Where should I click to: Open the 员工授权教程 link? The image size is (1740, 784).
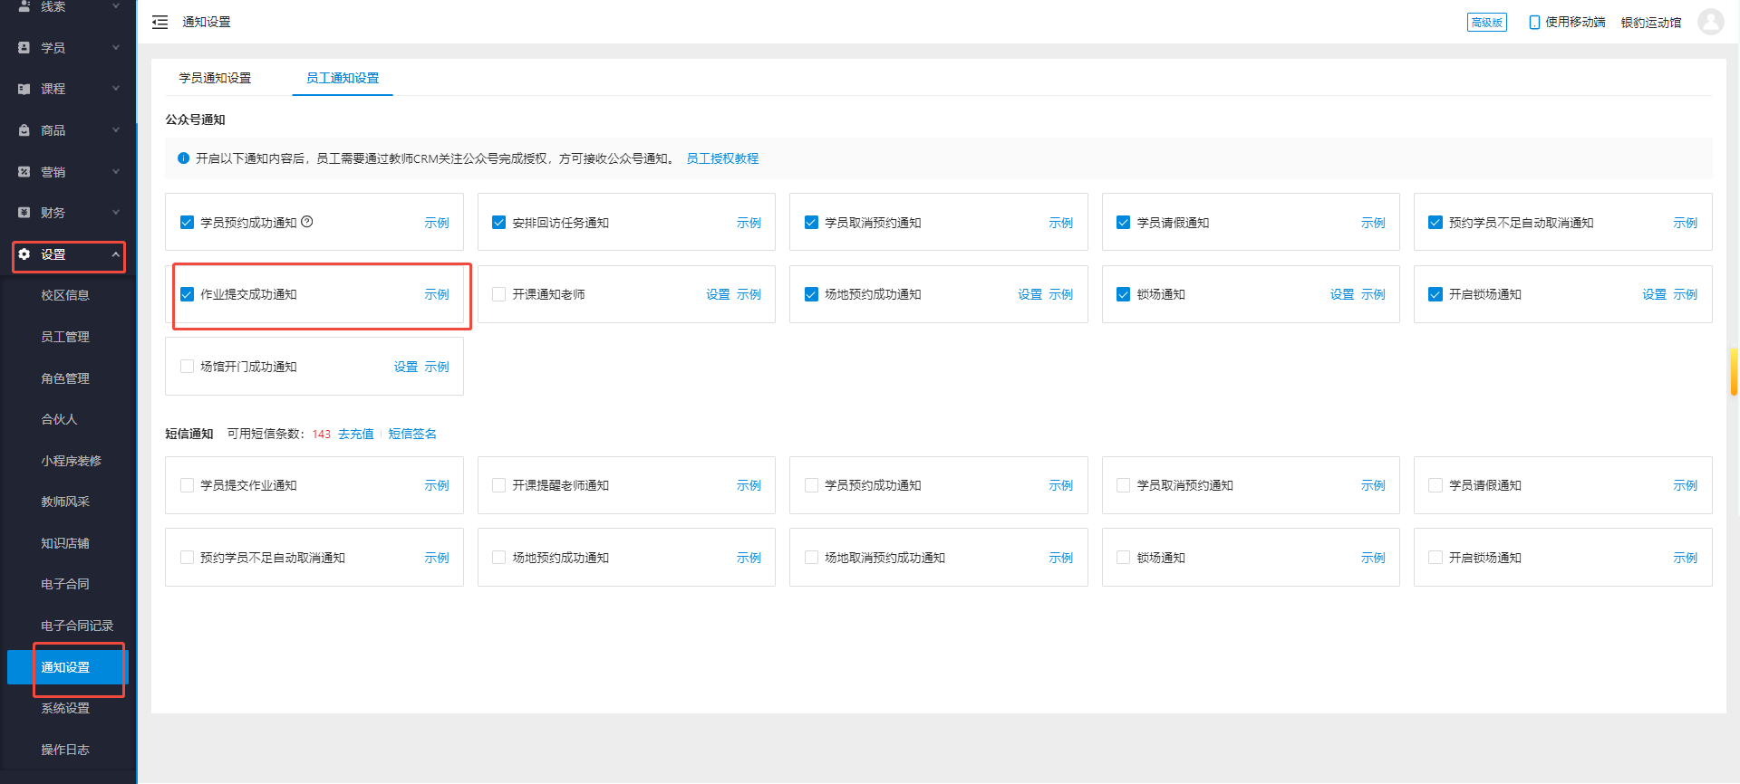tap(722, 158)
